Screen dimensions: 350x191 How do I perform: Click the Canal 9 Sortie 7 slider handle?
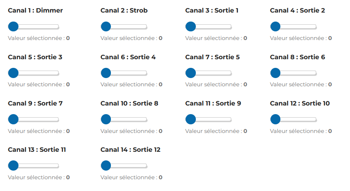pos(13,119)
